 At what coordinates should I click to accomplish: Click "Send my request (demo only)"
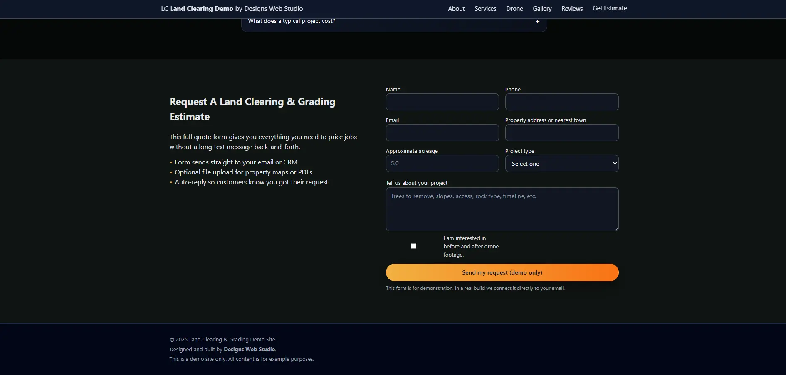[x=502, y=272]
